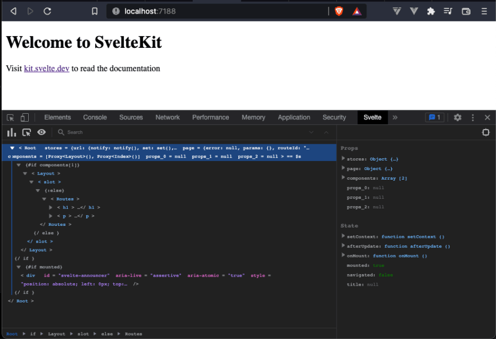
Task: Close the DevTools panel
Action: pyautogui.click(x=487, y=118)
